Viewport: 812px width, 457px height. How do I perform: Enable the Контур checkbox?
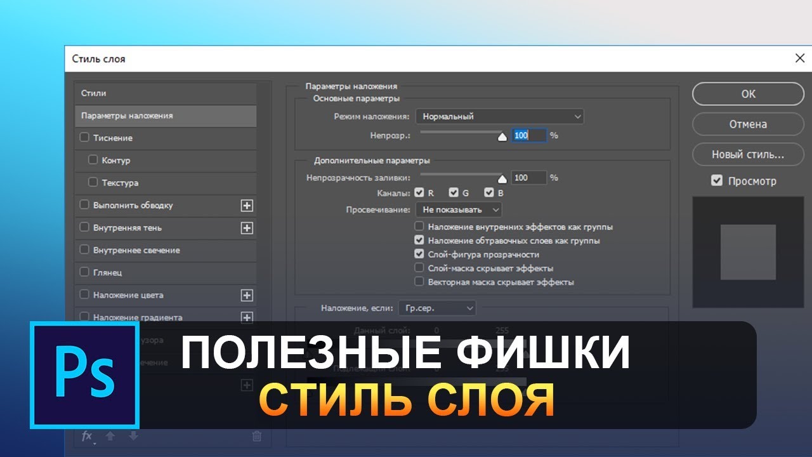coord(93,160)
